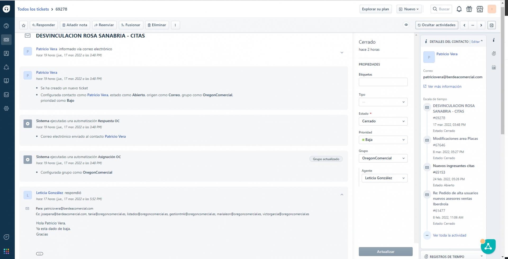Click the Eliminar button
Screen dimensions: 508x259
point(157,25)
